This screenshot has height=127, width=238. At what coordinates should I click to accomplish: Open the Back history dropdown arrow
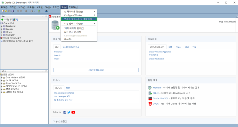click(29, 11)
